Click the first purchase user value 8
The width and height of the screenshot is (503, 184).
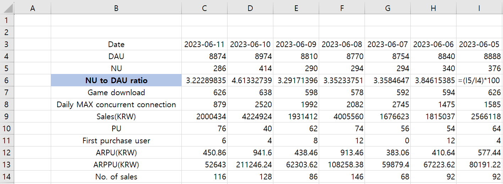pyautogui.click(x=296, y=140)
